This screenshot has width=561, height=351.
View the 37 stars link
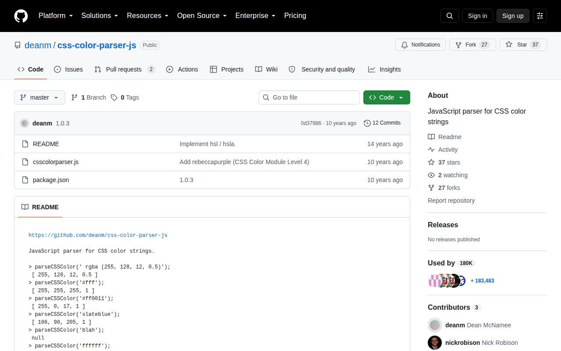[x=444, y=162]
